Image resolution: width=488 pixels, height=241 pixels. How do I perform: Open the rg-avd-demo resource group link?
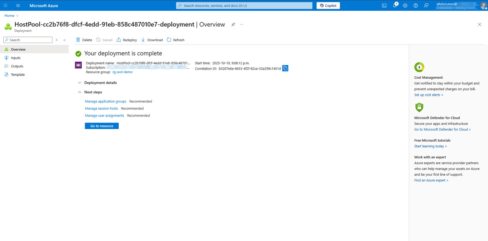pyautogui.click(x=122, y=72)
